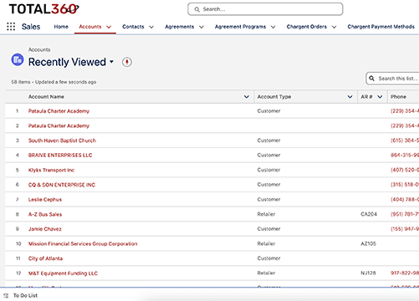Click in the global Search field

265,9
